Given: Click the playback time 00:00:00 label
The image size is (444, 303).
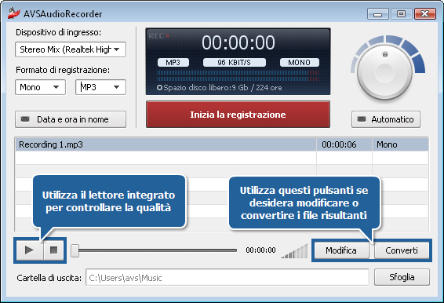Looking at the screenshot, I should (x=260, y=250).
